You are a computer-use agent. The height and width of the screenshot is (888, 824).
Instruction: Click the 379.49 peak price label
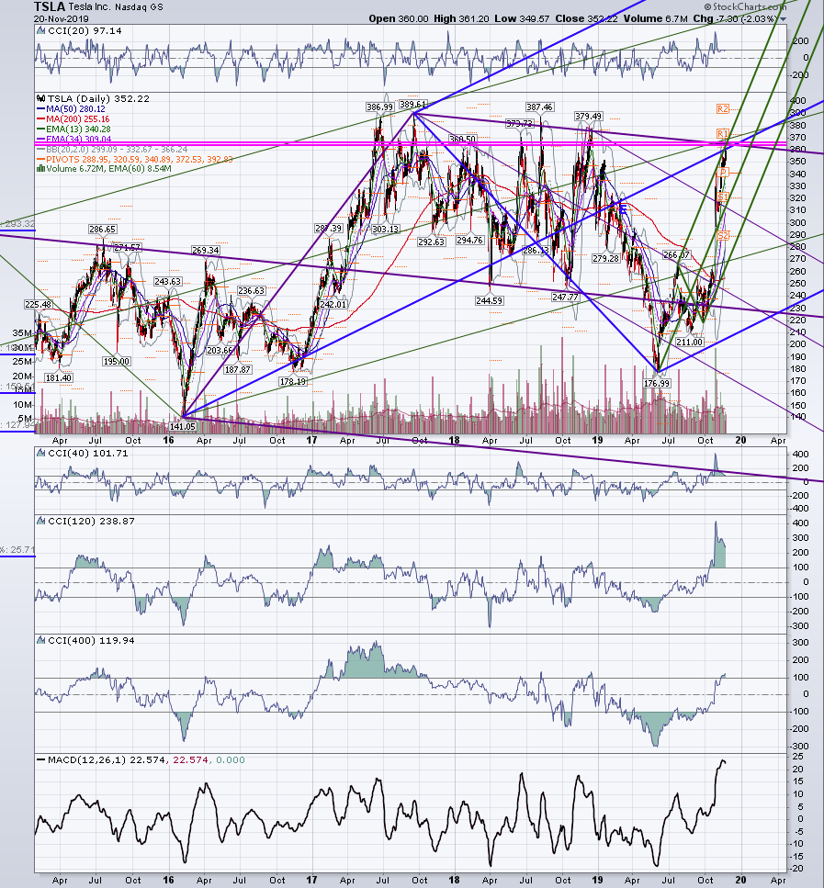[589, 116]
